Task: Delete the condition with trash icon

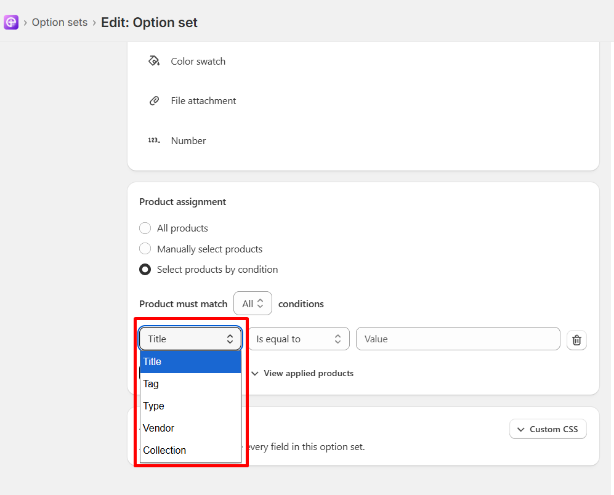Action: coord(576,340)
